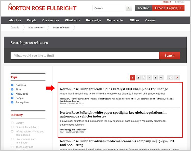Open the Canada (English) location dropdown
This screenshot has height=151, width=191.
(x=168, y=8)
